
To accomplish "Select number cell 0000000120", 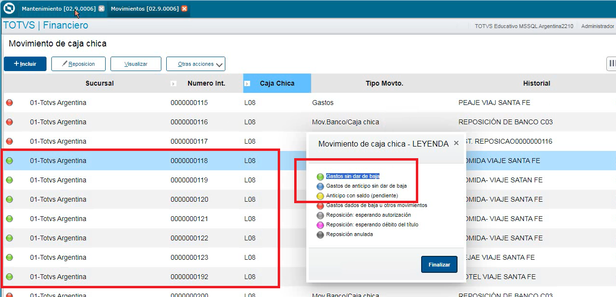I will click(189, 199).
